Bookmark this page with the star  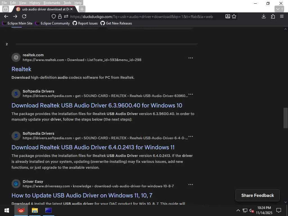[x=234, y=17]
